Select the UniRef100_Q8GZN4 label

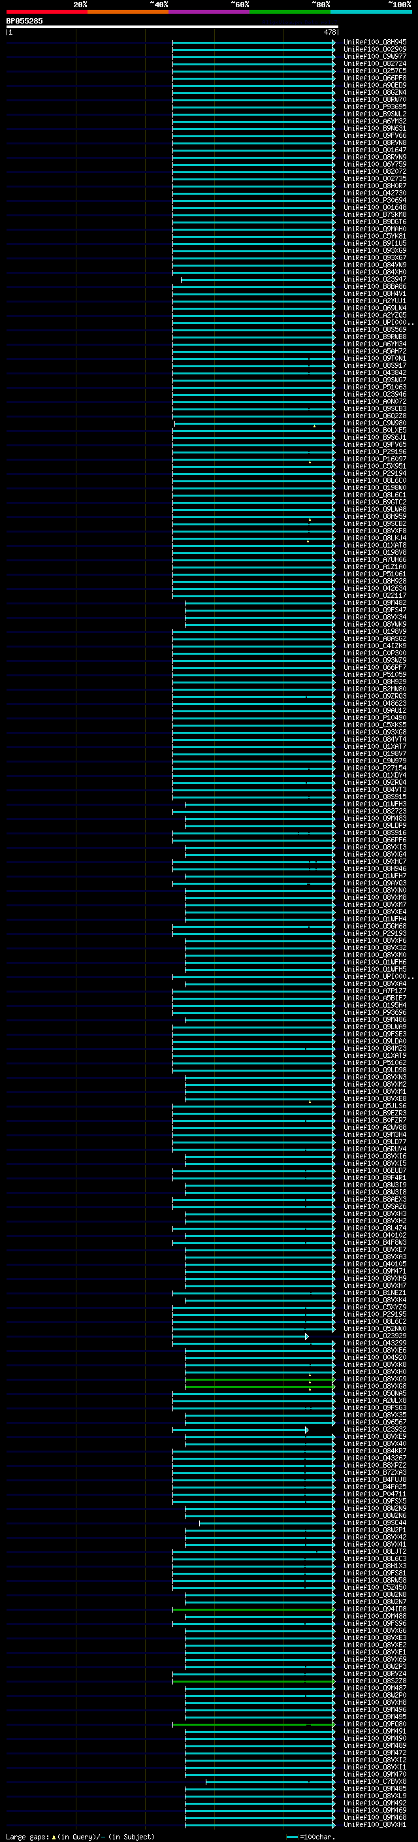tap(375, 92)
